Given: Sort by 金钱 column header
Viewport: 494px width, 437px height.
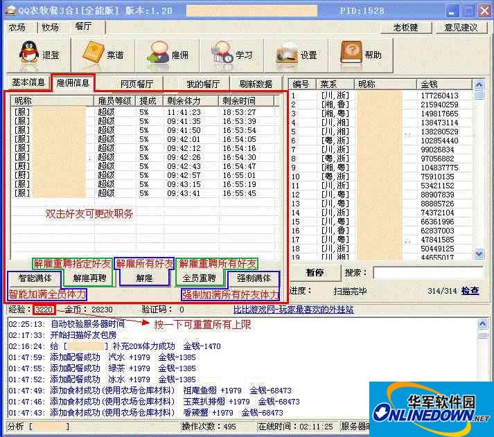Looking at the screenshot, I should click(445, 84).
